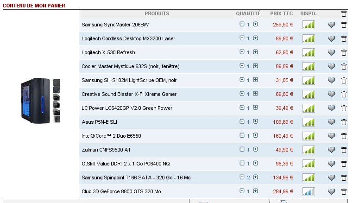Screen dimensions: 353x203
Task: Trash the Zalman CNPS9500 AT cooler
Action: [x=344, y=150]
